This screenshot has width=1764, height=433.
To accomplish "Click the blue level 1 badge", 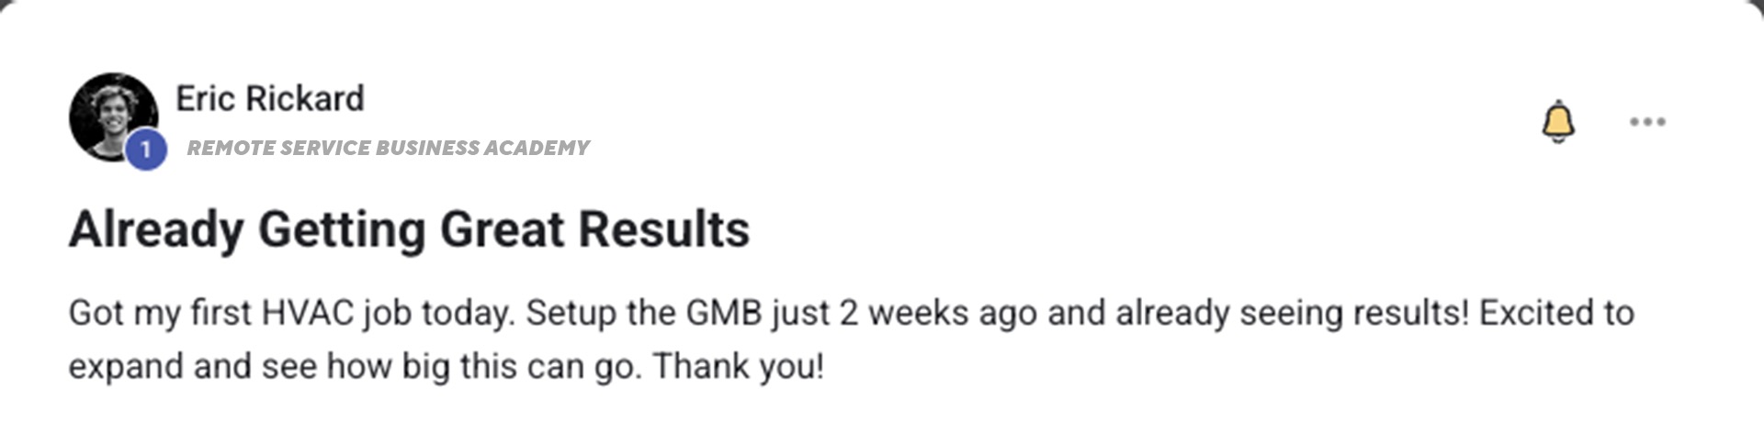I will coord(145,150).
